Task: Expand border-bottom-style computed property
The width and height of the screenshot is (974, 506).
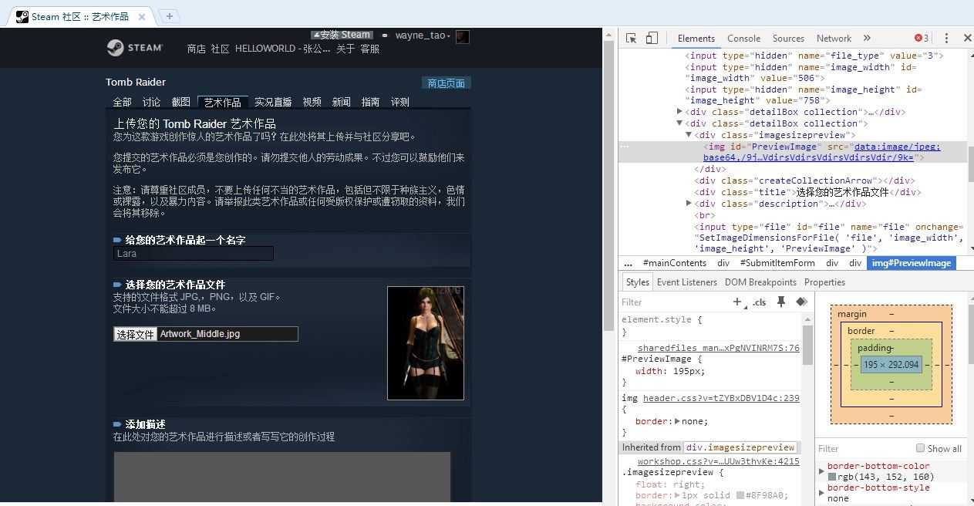Action: (x=822, y=493)
